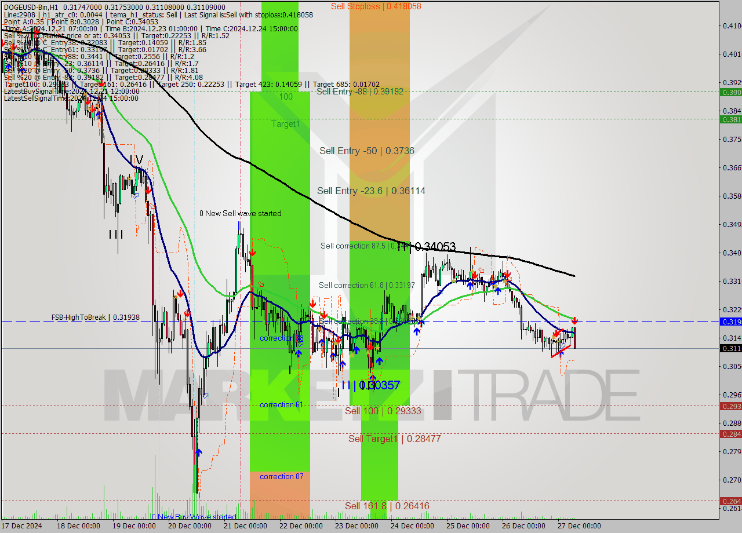Click the 0.410 price axis value
Image resolution: width=742 pixels, height=533 pixels.
pos(732,25)
